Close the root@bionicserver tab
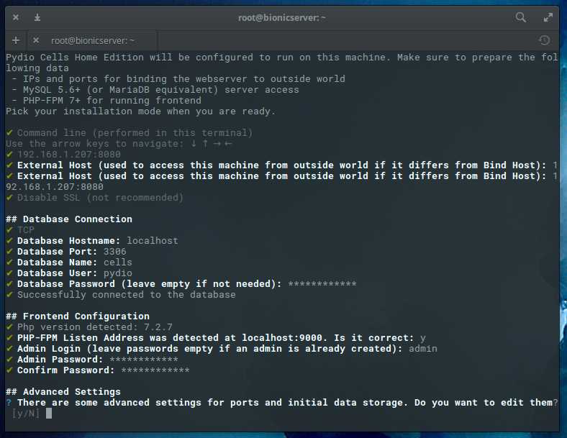The image size is (567, 438). pos(36,40)
